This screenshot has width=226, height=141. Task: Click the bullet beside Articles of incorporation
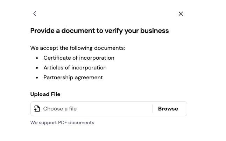point(37,68)
